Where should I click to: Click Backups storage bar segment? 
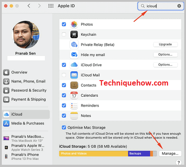click(139, 154)
